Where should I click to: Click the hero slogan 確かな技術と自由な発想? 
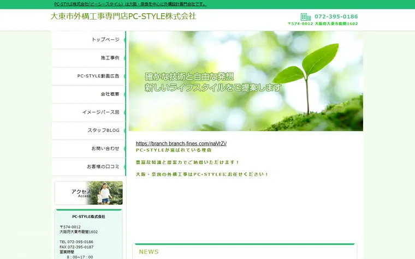tap(189, 77)
